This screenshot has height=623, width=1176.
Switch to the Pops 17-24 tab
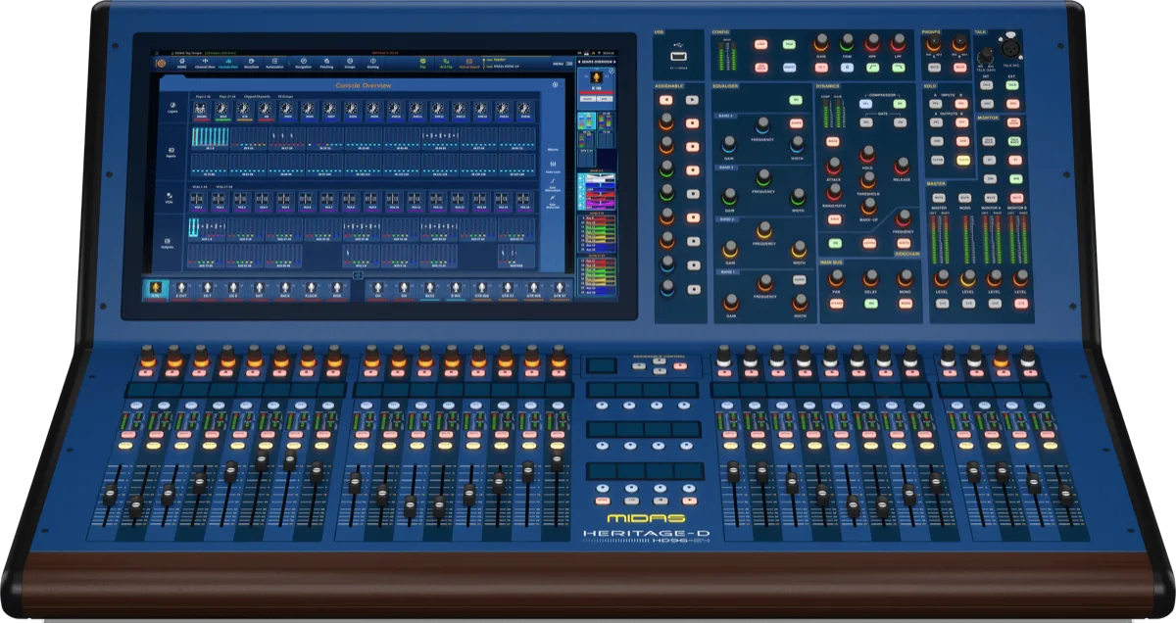(227, 96)
